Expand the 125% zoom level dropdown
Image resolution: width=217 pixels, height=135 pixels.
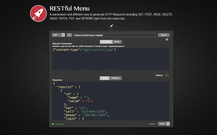coord(164,124)
